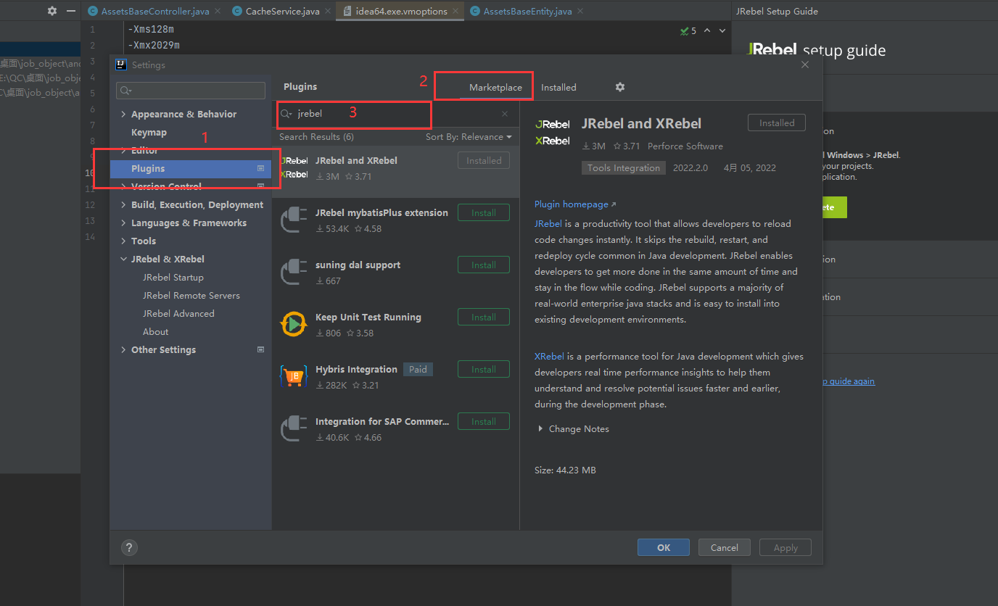Open the help question mark icon
This screenshot has height=606, width=998.
click(129, 547)
